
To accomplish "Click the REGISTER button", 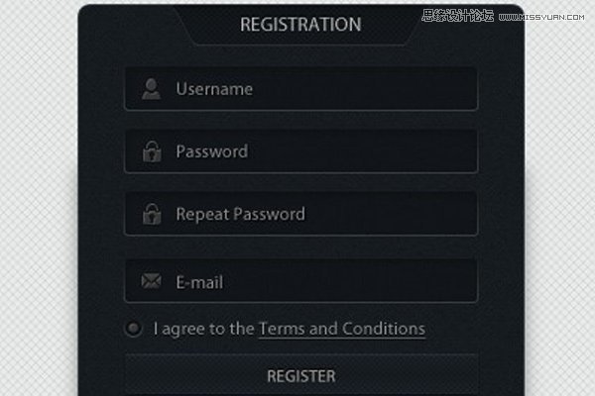I will pos(301,375).
